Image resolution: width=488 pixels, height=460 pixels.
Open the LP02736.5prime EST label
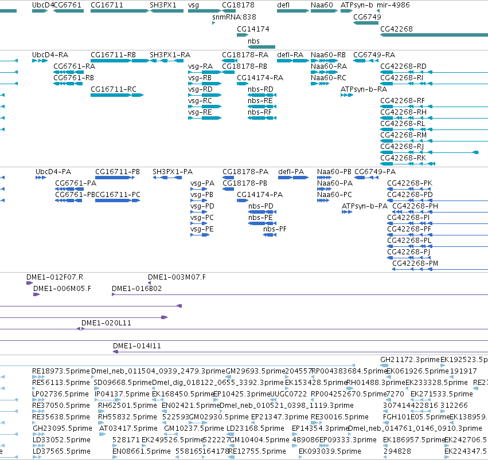(60, 394)
